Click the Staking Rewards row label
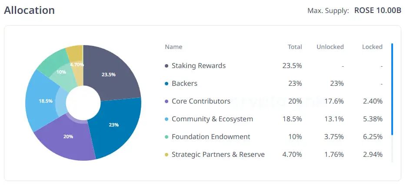 pyautogui.click(x=199, y=66)
